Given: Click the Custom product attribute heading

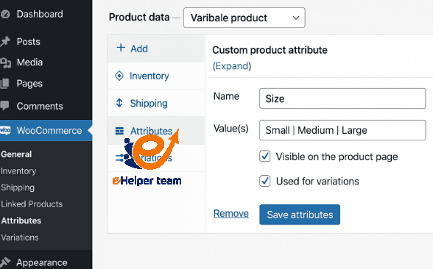Looking at the screenshot, I should 270,50.
